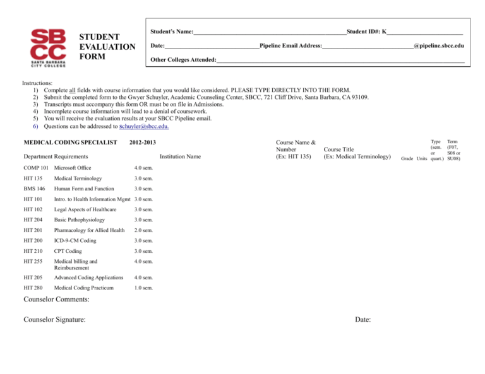Screen dimensions: 485x374
Task: Click the Student Evaluation Form title
Action: pyautogui.click(x=107, y=47)
